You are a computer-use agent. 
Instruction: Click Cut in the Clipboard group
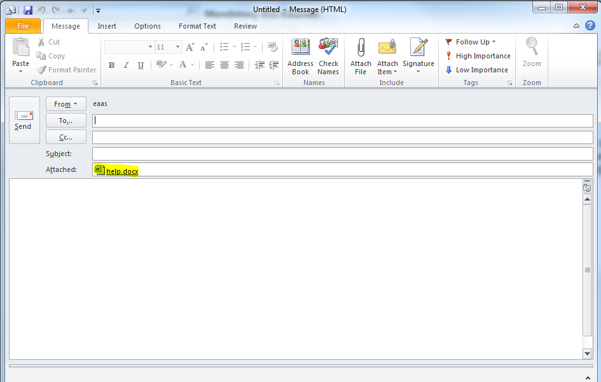49,42
